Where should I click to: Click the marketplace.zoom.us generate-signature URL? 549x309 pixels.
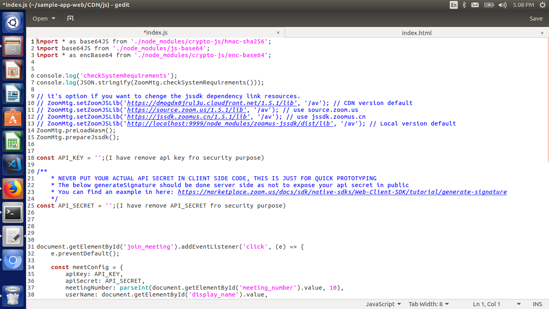(x=342, y=192)
